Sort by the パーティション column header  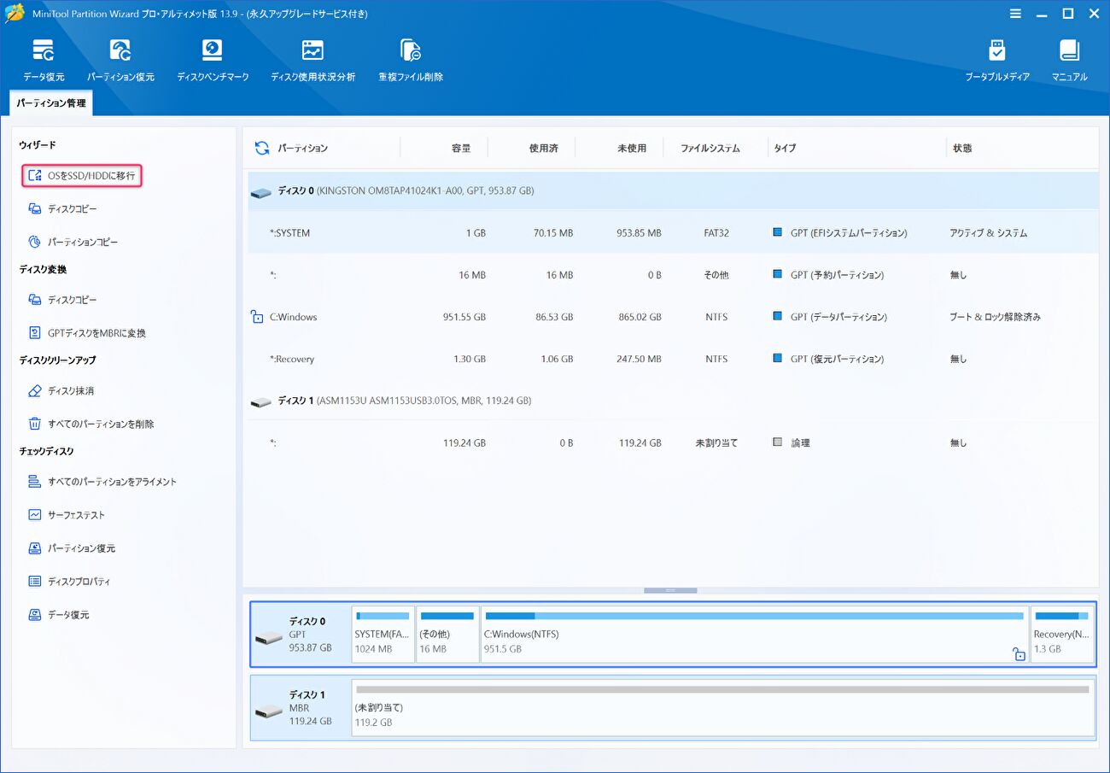302,149
